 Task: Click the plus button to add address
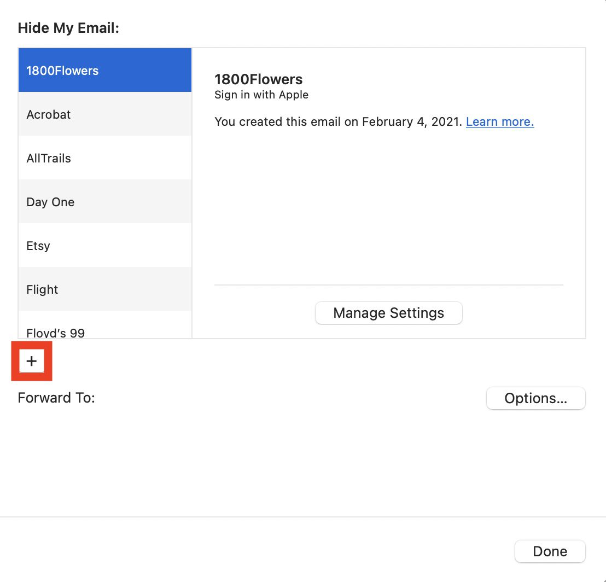click(x=32, y=361)
